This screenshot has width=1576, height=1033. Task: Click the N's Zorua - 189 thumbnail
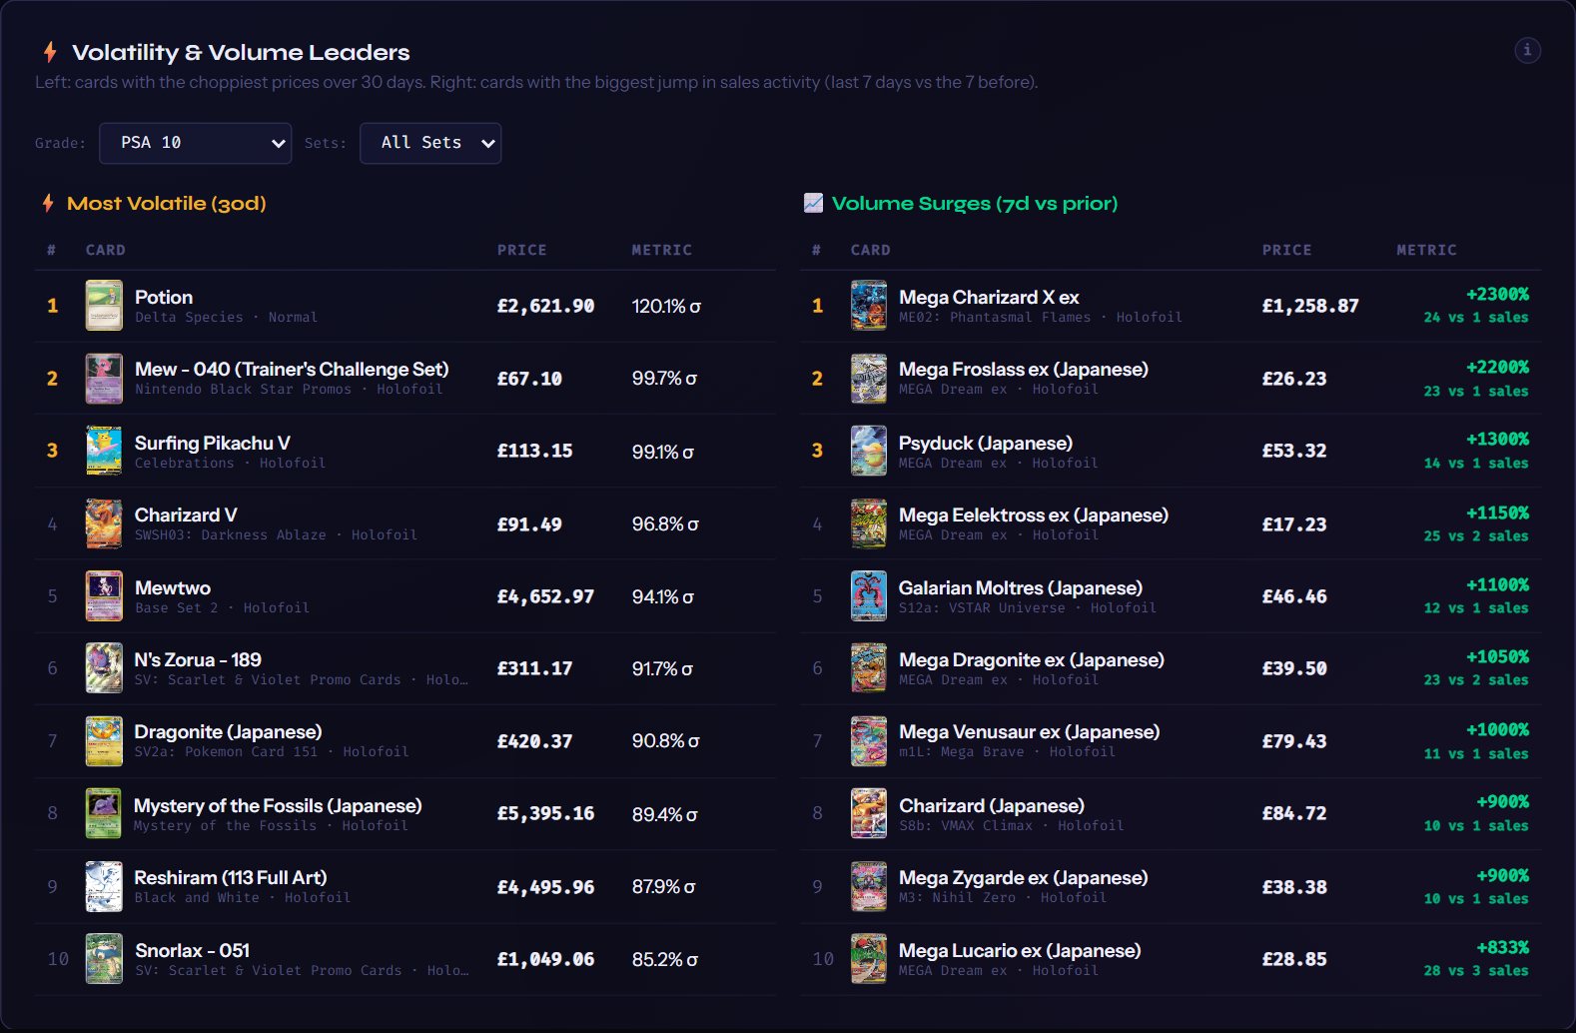tap(104, 668)
